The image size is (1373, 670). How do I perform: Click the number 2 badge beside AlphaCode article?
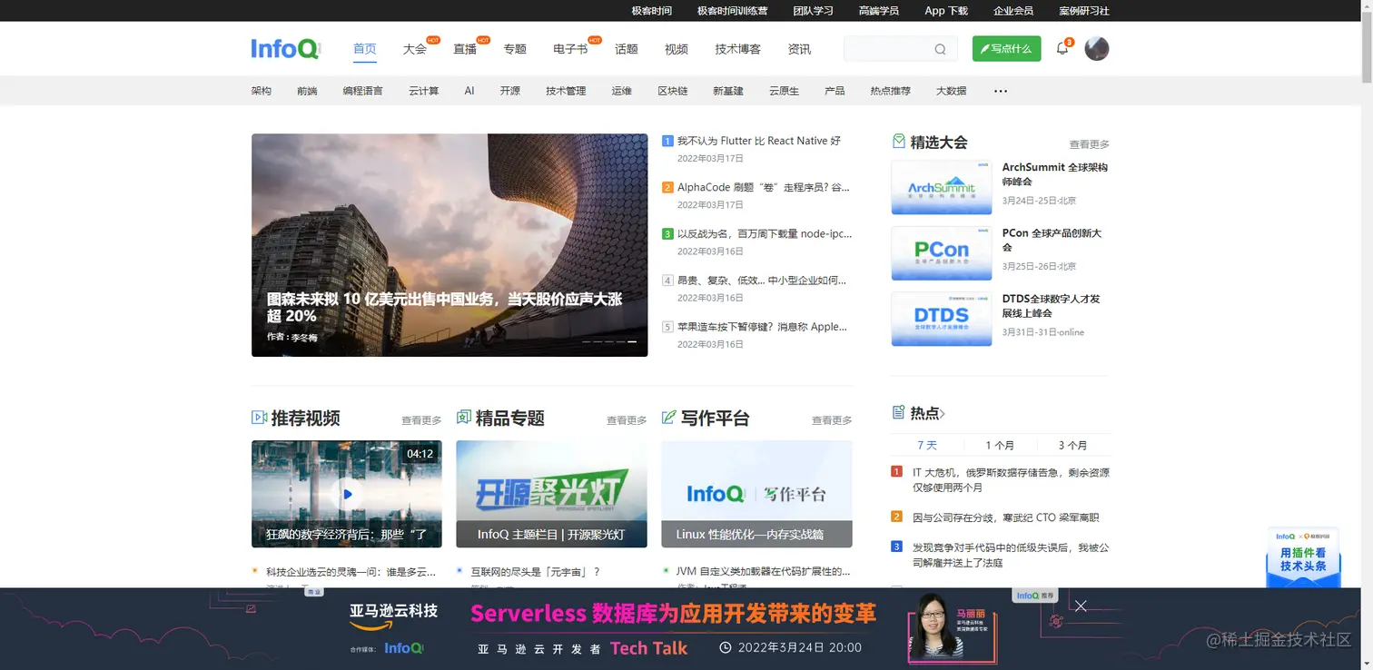667,187
